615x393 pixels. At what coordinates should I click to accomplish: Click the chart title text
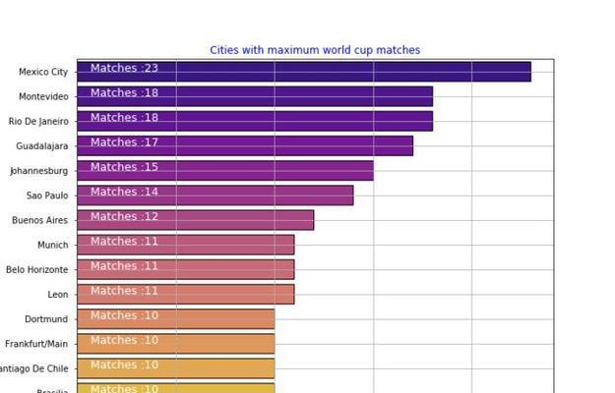315,50
